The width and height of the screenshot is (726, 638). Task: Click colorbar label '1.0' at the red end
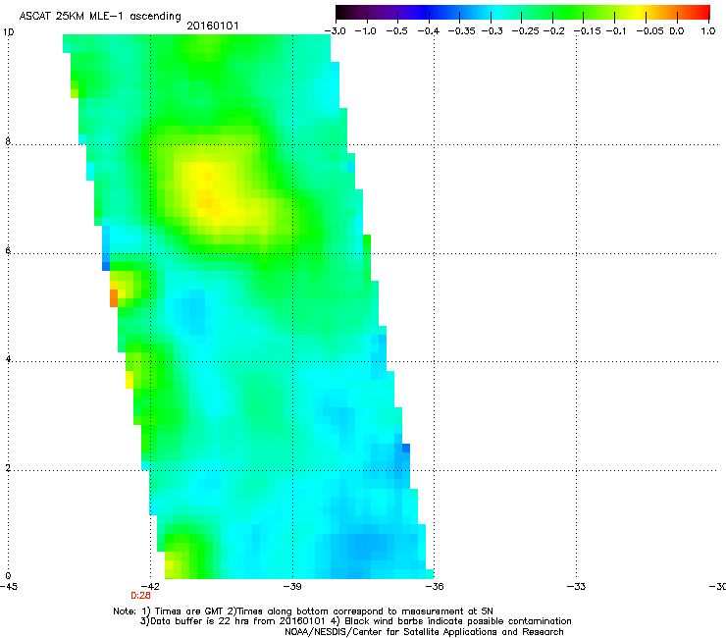point(708,31)
